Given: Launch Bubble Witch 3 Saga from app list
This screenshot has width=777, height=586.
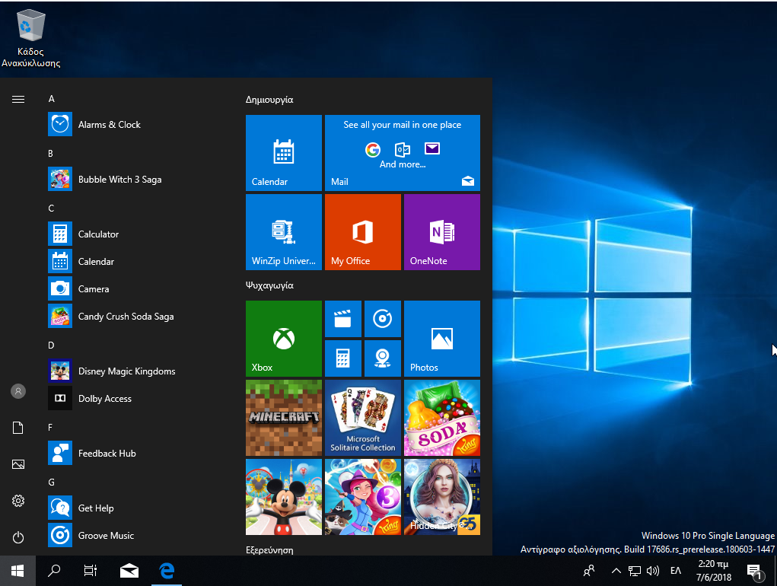Looking at the screenshot, I should point(134,180).
